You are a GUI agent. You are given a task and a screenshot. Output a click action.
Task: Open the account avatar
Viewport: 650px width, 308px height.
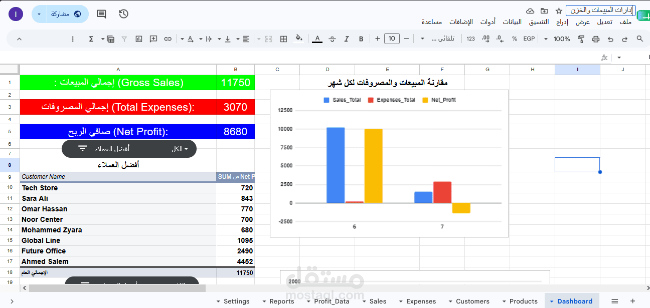pyautogui.click(x=16, y=14)
